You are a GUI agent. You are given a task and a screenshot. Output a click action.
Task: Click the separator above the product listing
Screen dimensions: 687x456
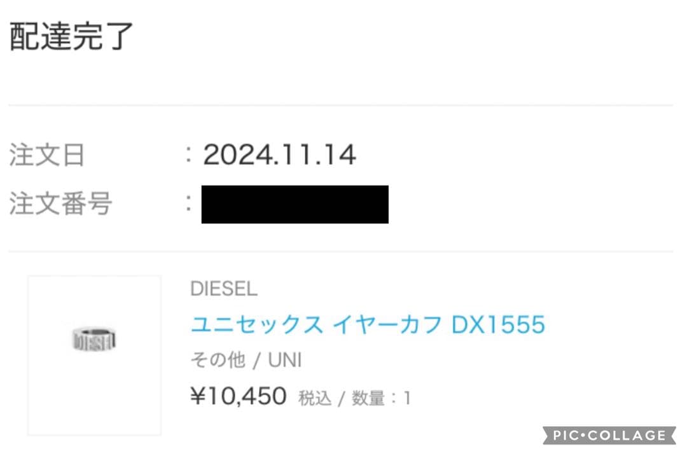tap(343, 251)
